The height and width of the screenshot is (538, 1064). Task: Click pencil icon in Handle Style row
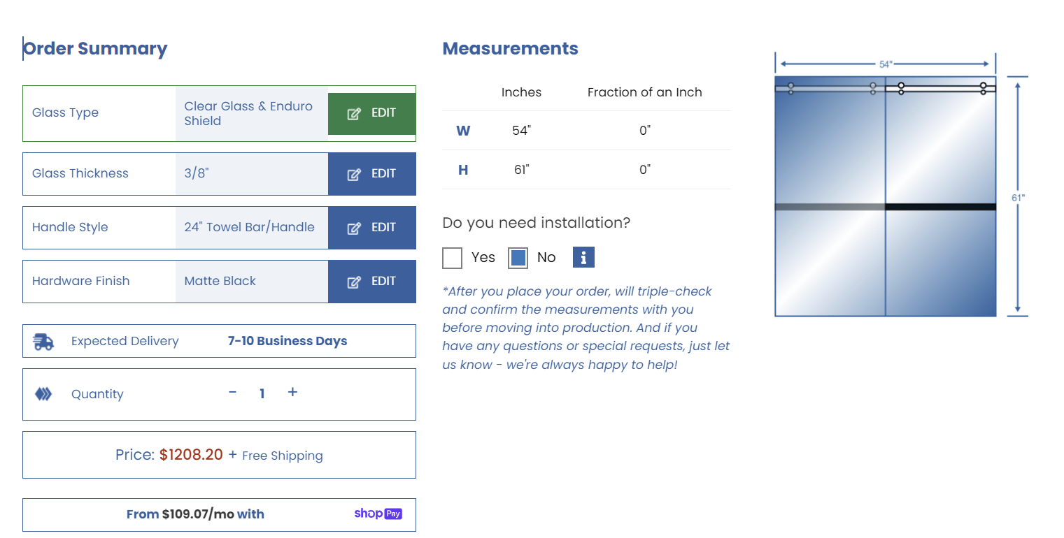point(354,228)
